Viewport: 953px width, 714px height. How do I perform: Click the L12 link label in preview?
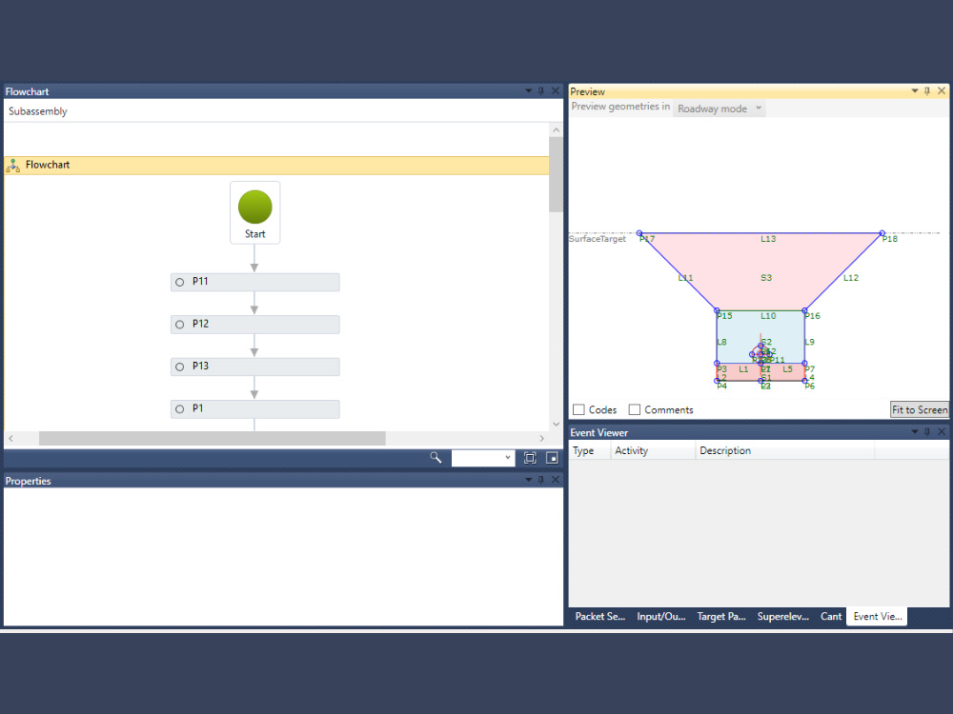(851, 277)
